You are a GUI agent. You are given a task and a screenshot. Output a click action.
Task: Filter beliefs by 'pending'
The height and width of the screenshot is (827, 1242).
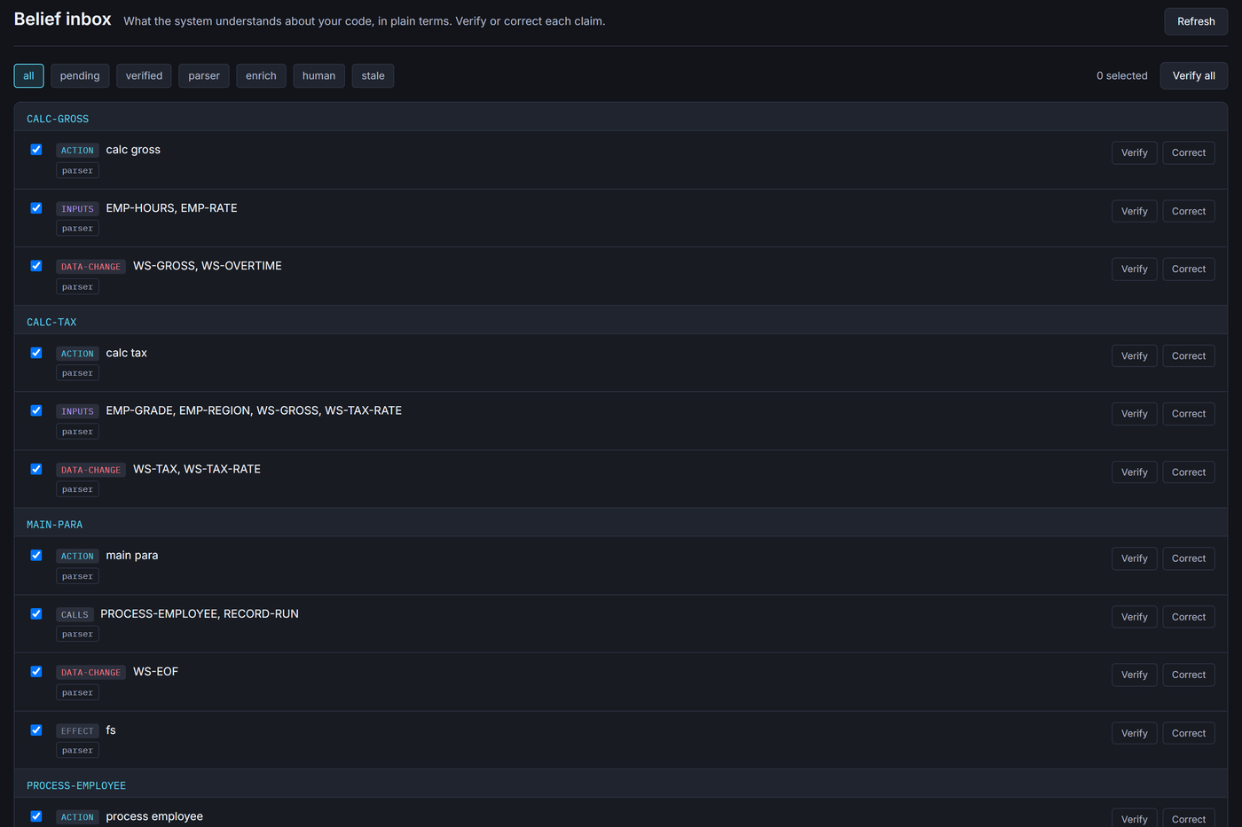click(x=80, y=76)
